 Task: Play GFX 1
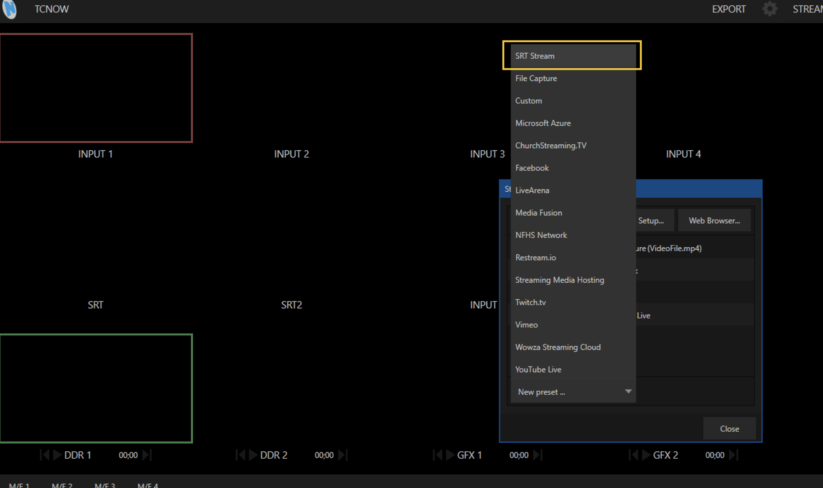pyautogui.click(x=450, y=455)
